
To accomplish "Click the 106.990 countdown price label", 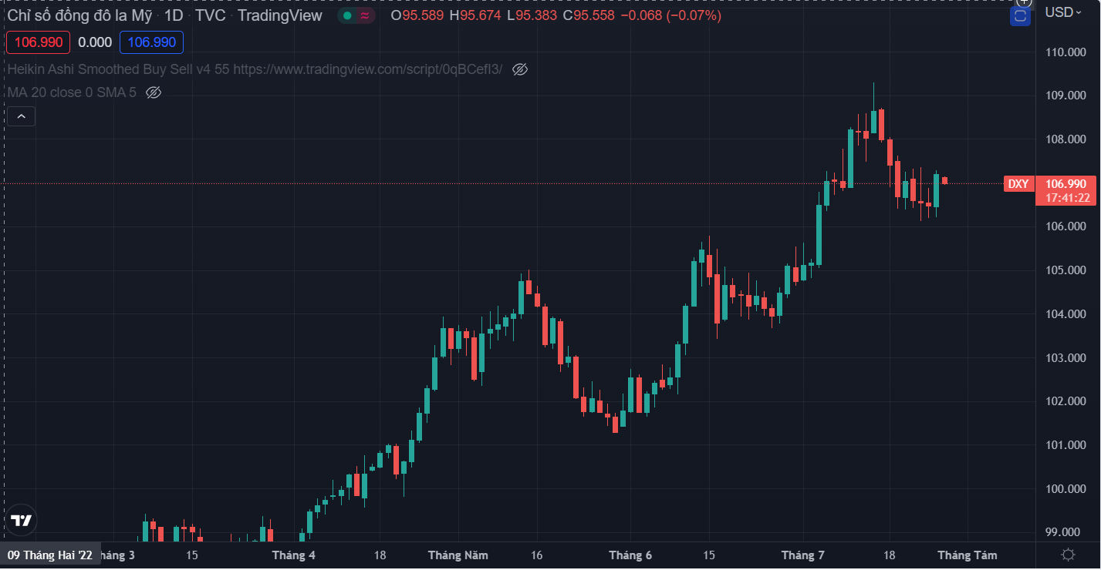I will (1068, 190).
